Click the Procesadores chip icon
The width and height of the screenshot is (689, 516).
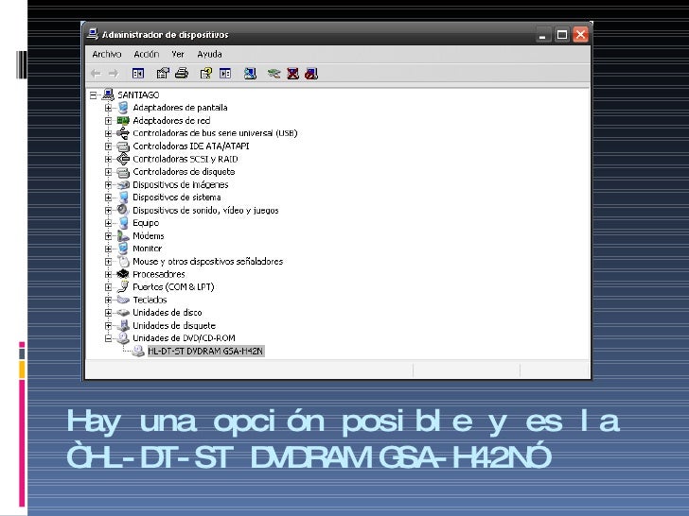point(123,274)
